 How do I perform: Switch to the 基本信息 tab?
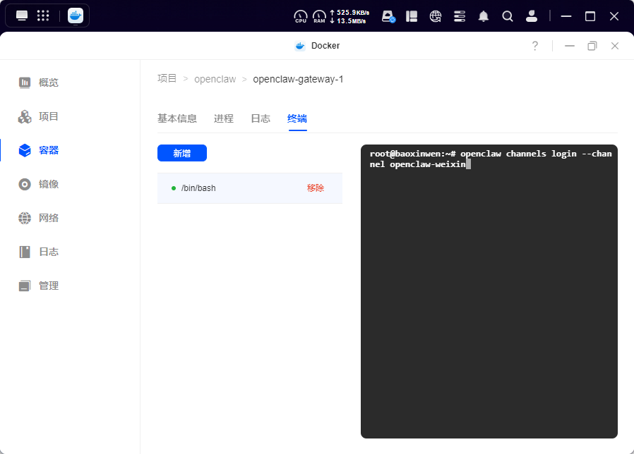pyautogui.click(x=177, y=118)
